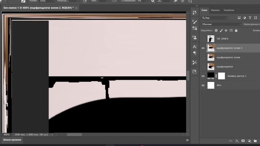Open the Character panel icon

coord(195,47)
